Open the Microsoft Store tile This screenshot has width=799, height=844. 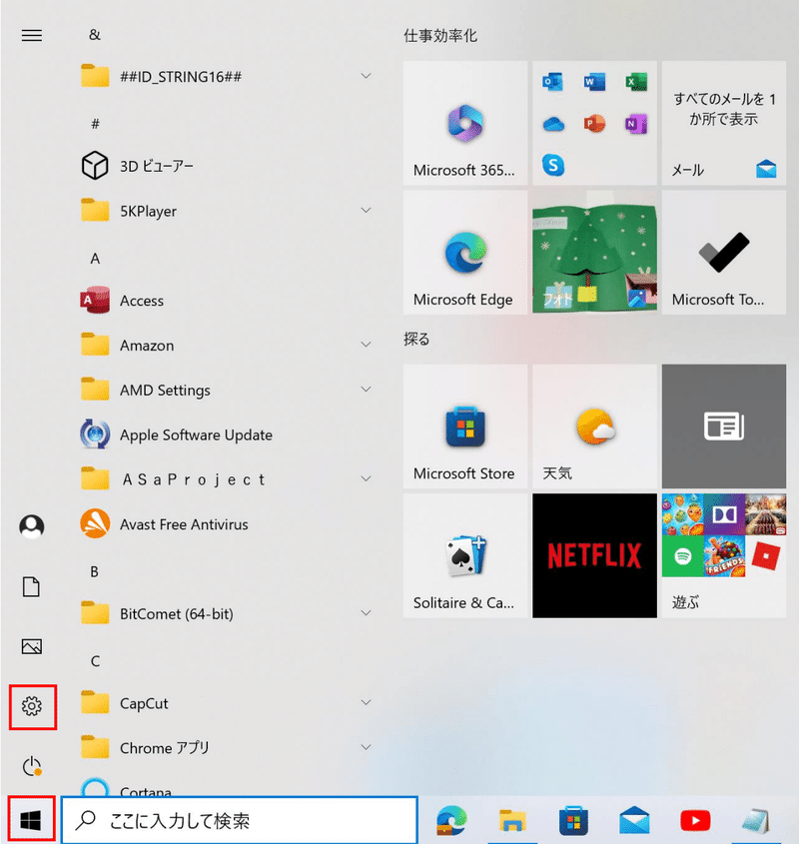coord(465,426)
